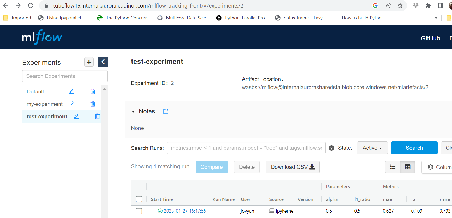This screenshot has width=452, height=218.
Task: Open search runs help question-mark icon
Action: (x=331, y=148)
